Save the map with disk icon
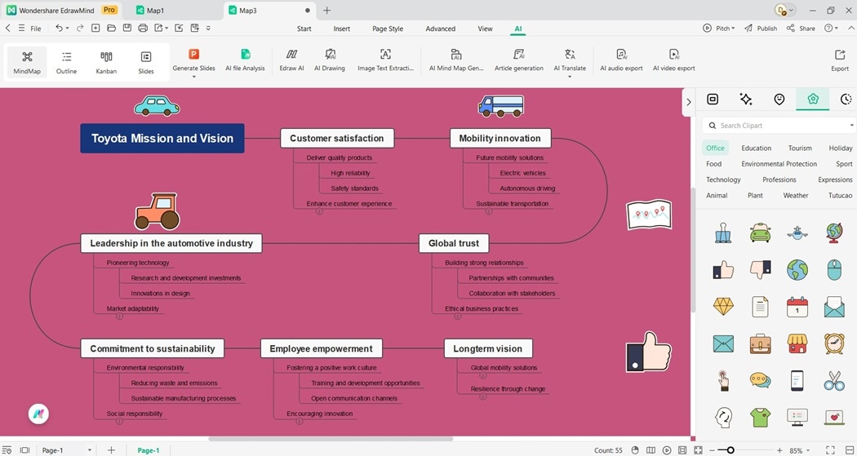857x456 pixels. pyautogui.click(x=127, y=28)
